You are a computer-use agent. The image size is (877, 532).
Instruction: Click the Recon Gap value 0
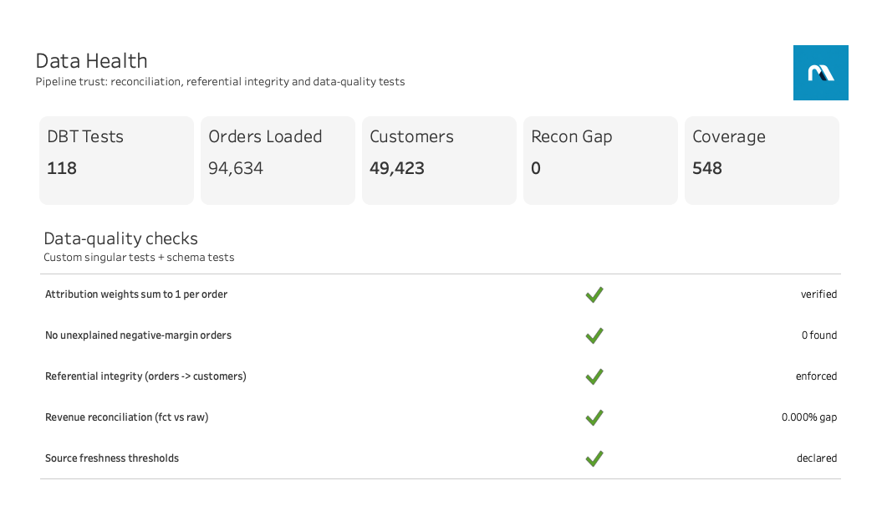pos(536,168)
